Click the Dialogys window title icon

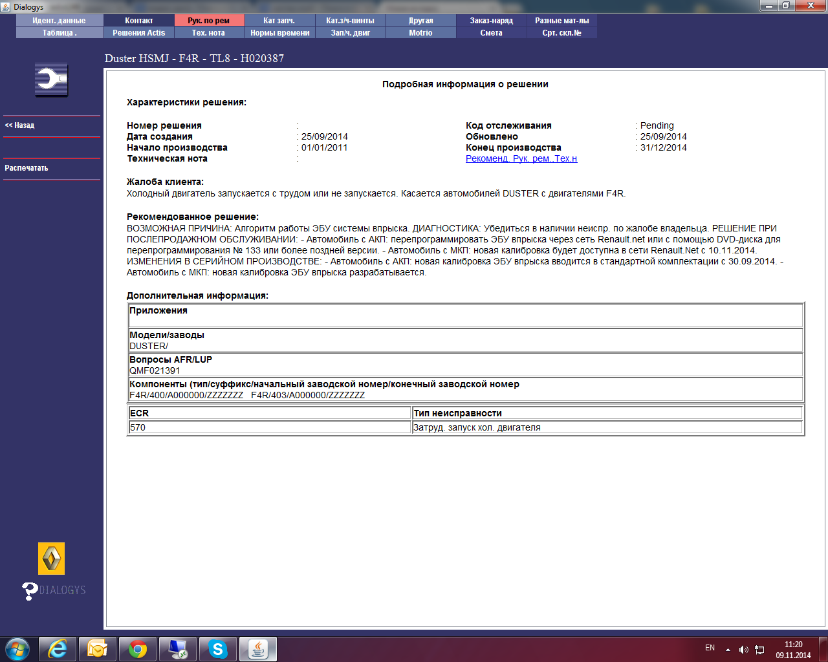tap(6, 6)
